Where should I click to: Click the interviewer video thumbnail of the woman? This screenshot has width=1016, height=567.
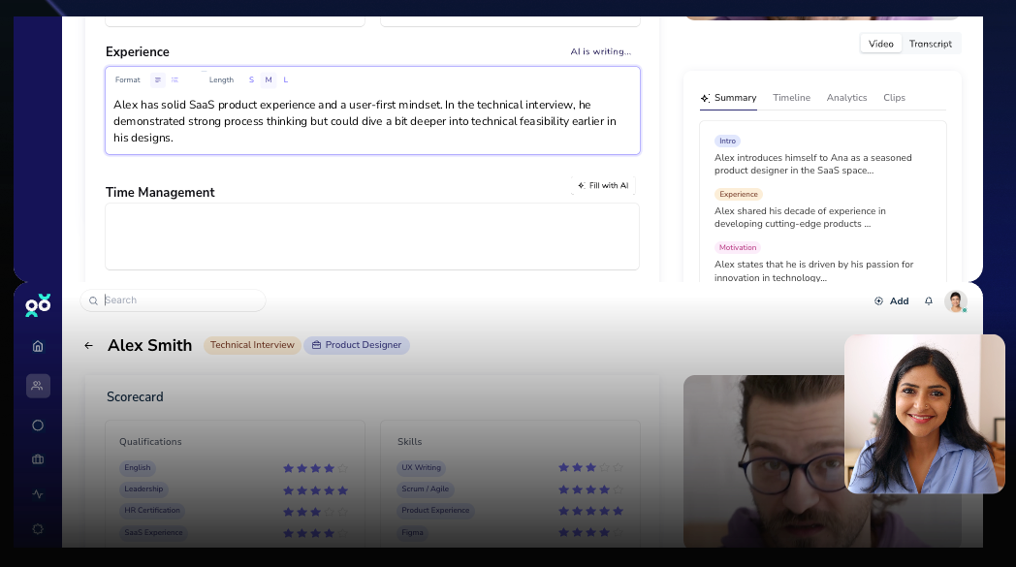(925, 414)
